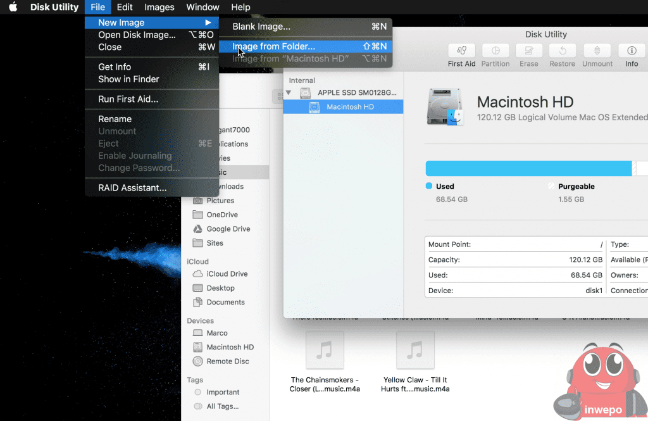The width and height of the screenshot is (648, 421).
Task: Click the Purgeable 1.55 GB value
Action: coord(571,199)
